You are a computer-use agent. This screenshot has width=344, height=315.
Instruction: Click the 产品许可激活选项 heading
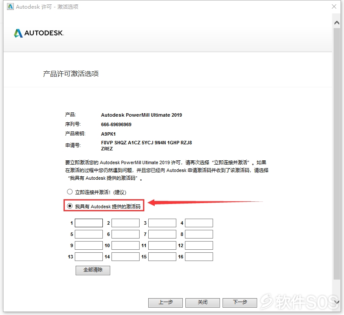pyautogui.click(x=70, y=74)
